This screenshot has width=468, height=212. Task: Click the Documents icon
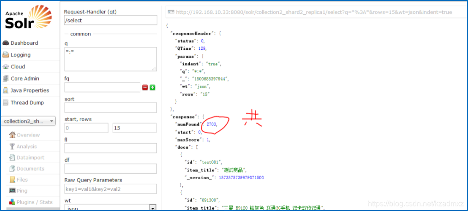(12, 169)
